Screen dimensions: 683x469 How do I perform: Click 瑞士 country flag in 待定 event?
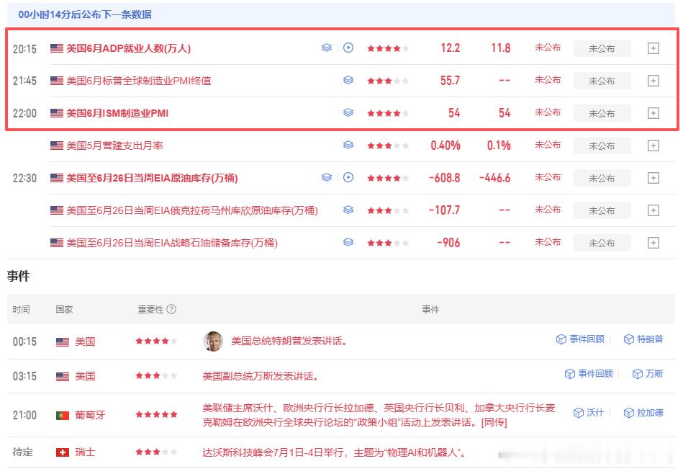(x=63, y=452)
